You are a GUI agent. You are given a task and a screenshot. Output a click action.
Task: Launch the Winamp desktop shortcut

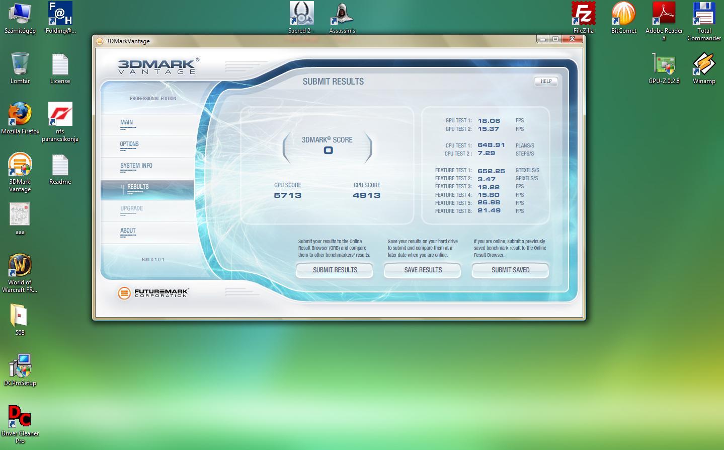click(704, 64)
